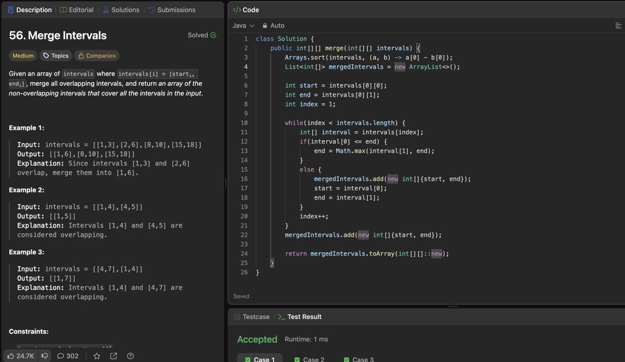The width and height of the screenshot is (625, 362).
Task: Click the "Arrays.sort" code line
Action: point(369,57)
